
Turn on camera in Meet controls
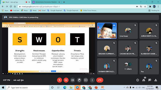tap(66, 80)
